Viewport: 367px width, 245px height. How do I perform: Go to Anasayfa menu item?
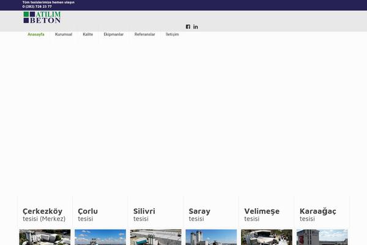(36, 34)
